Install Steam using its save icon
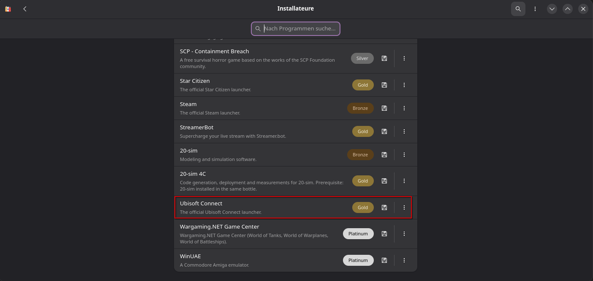This screenshot has height=281, width=593. [x=384, y=108]
